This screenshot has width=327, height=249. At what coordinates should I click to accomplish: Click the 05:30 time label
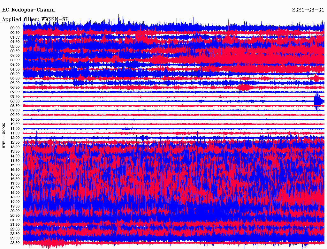tap(15, 78)
